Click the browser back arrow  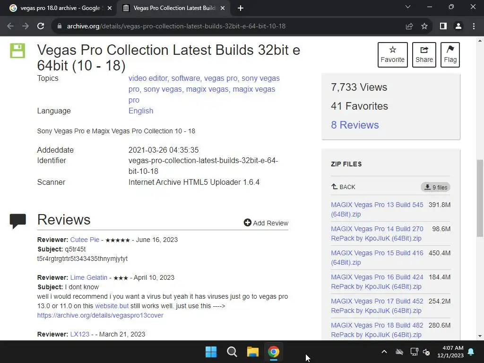point(10,26)
